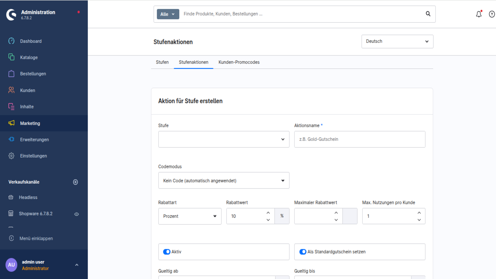Select the Stufenaktionen tab
This screenshot has height=279, width=496.
click(193, 62)
